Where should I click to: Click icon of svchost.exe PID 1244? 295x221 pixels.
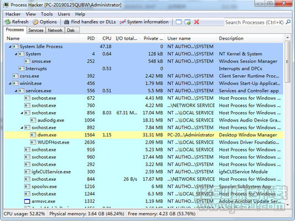point(27,194)
